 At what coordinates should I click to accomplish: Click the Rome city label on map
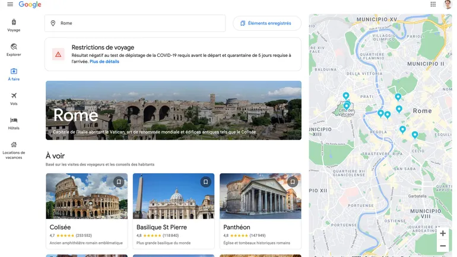(423, 111)
